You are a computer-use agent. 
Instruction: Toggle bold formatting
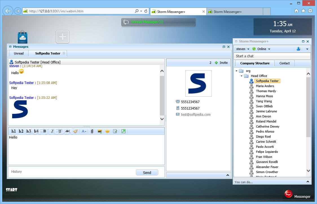[45, 131]
